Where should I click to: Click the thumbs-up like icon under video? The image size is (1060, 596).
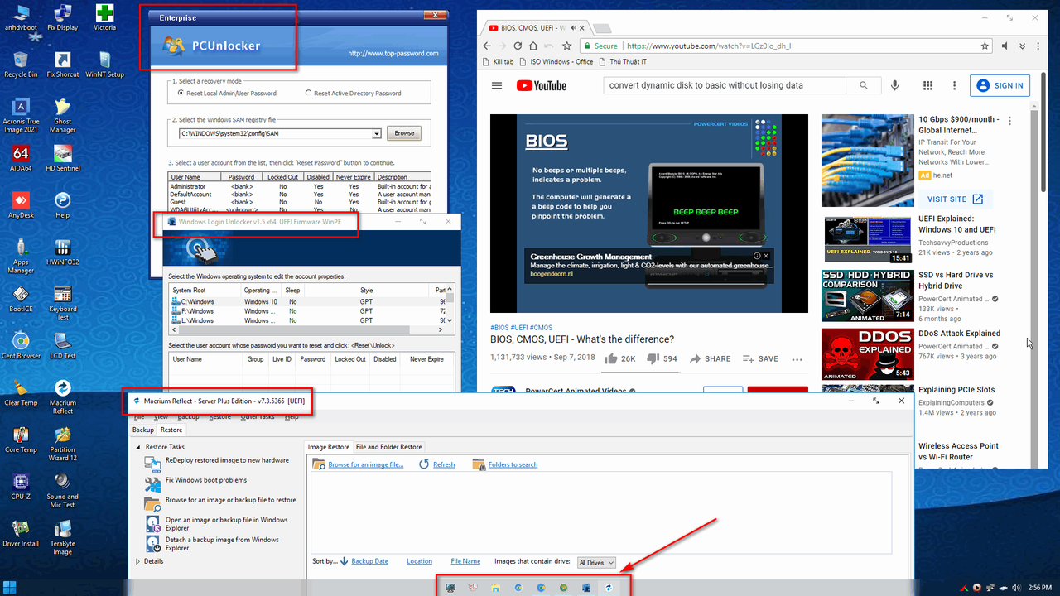pyautogui.click(x=611, y=359)
